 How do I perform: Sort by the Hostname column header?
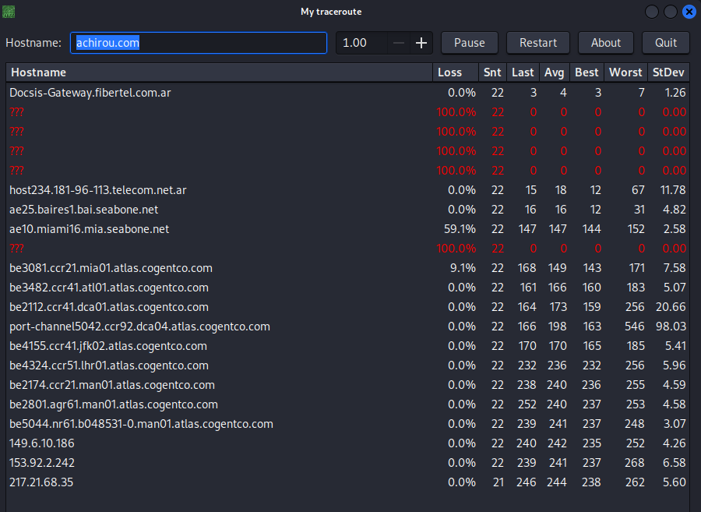pos(219,72)
